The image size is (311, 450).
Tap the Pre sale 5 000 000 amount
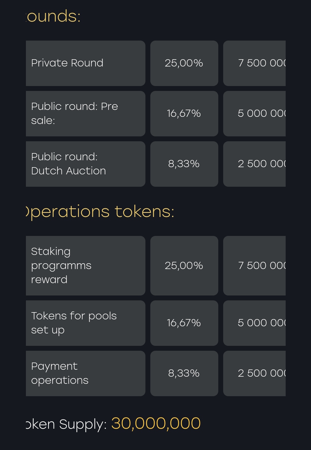pos(255,114)
